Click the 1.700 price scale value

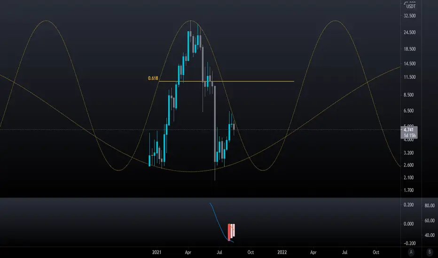tap(410, 190)
